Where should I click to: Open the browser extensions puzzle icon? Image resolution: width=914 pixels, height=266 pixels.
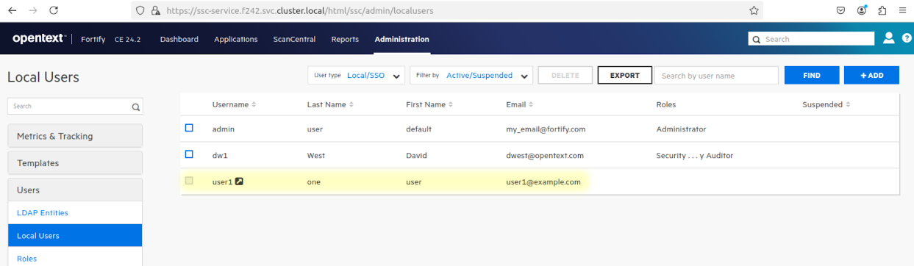[x=882, y=10]
